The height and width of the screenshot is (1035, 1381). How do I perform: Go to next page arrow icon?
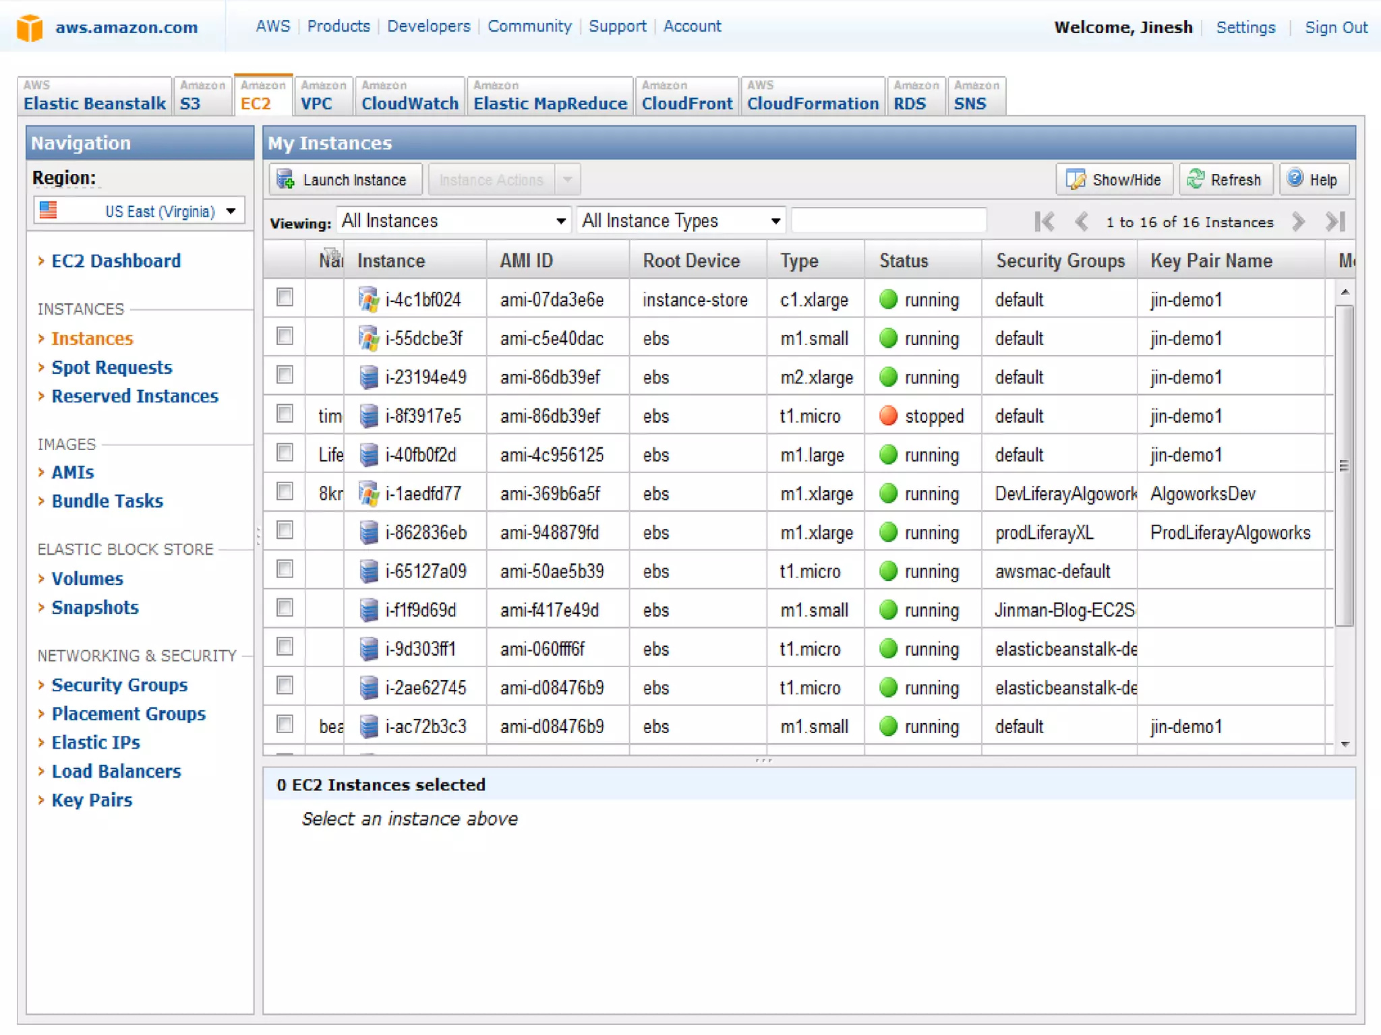coord(1298,222)
